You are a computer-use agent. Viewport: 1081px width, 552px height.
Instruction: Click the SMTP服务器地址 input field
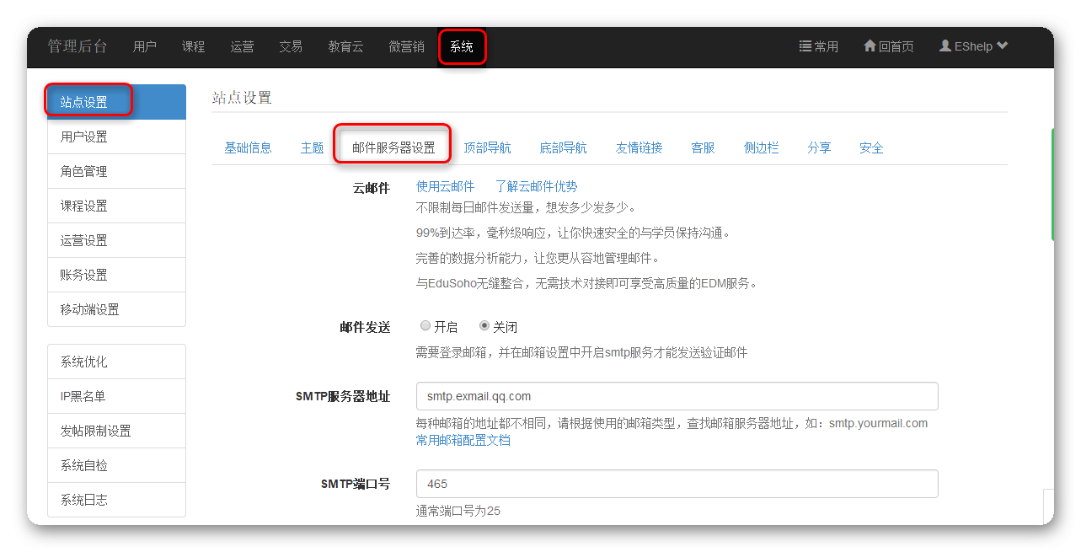point(677,396)
